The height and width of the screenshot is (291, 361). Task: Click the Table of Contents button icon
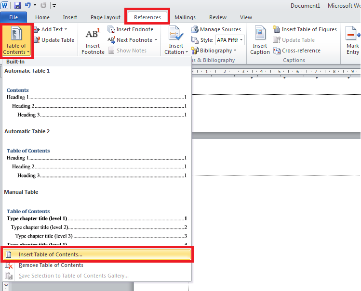point(16,34)
